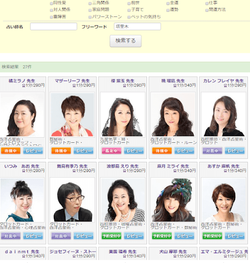Open あすか 麻帆 先生 name link
This screenshot has width=250, height=263.
tap(223, 166)
